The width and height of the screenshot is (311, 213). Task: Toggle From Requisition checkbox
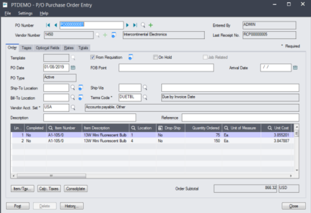93,57
